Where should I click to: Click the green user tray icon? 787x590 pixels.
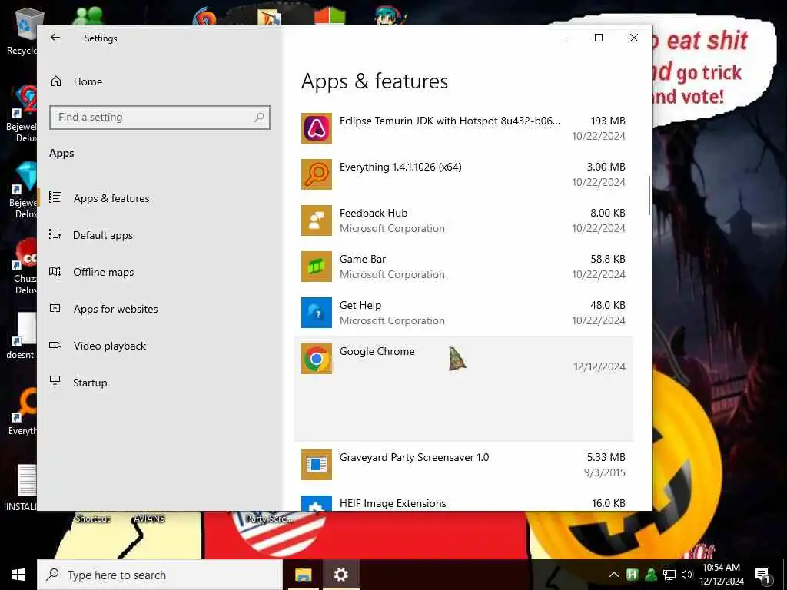click(x=650, y=575)
